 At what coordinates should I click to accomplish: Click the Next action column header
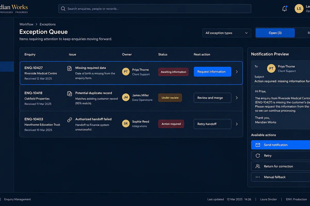coord(202,54)
